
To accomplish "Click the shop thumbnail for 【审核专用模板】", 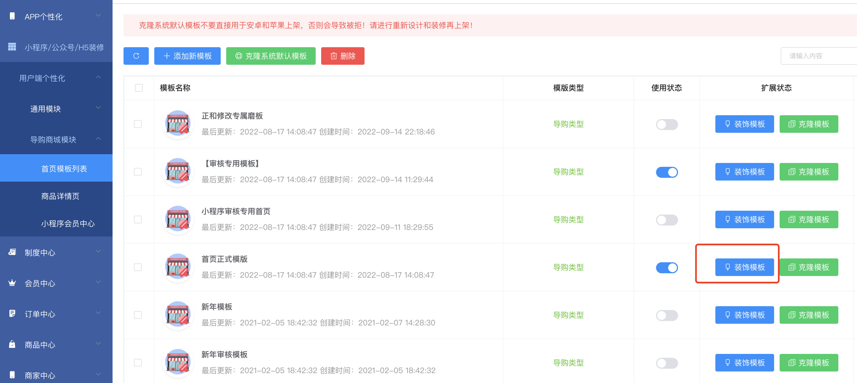I will 178,171.
